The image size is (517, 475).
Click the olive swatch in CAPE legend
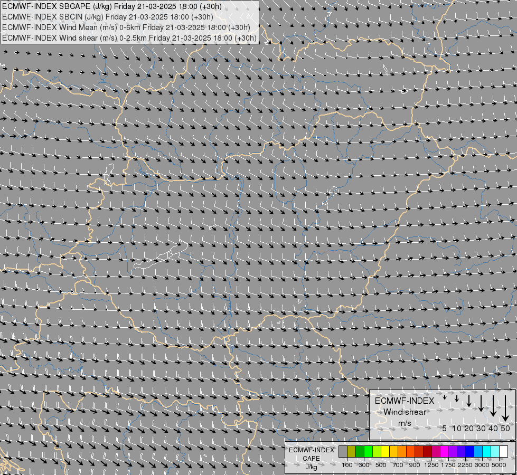[x=352, y=452]
